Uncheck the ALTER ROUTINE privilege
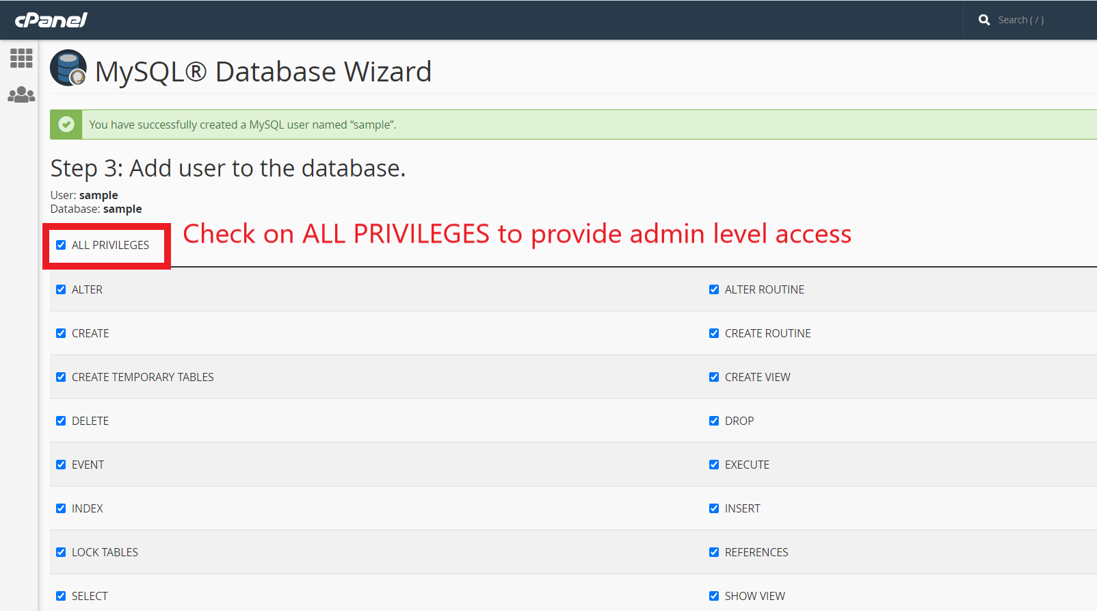 point(714,289)
